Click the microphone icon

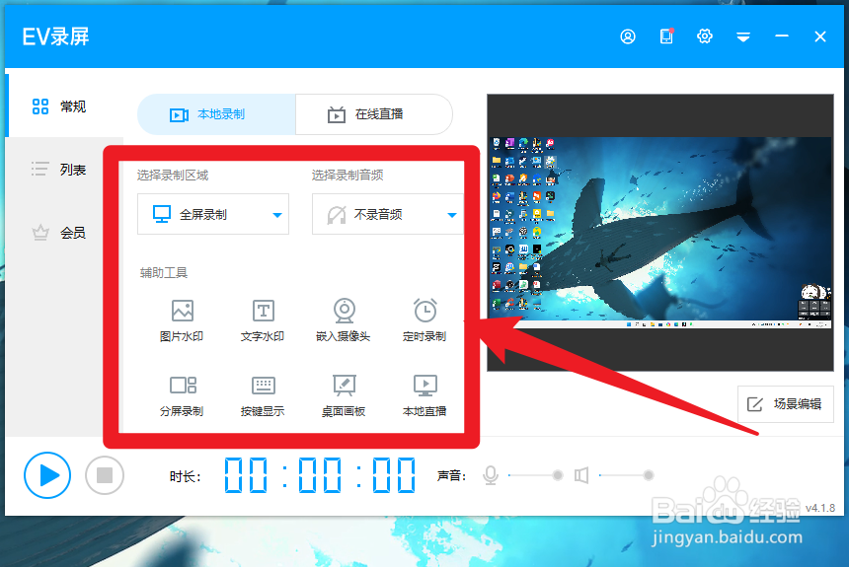[x=491, y=475]
